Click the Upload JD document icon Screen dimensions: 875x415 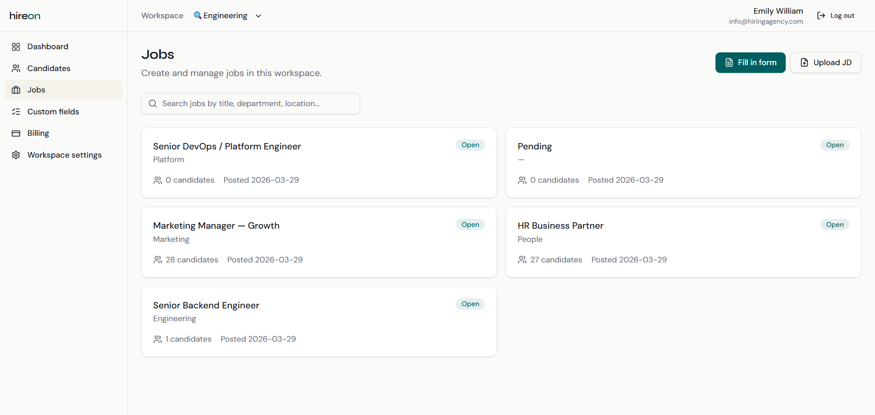tap(804, 62)
